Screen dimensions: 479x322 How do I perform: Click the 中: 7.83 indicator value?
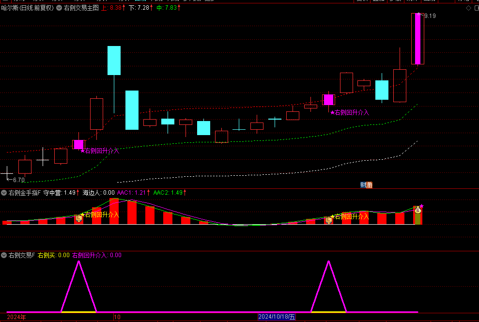pyautogui.click(x=169, y=8)
